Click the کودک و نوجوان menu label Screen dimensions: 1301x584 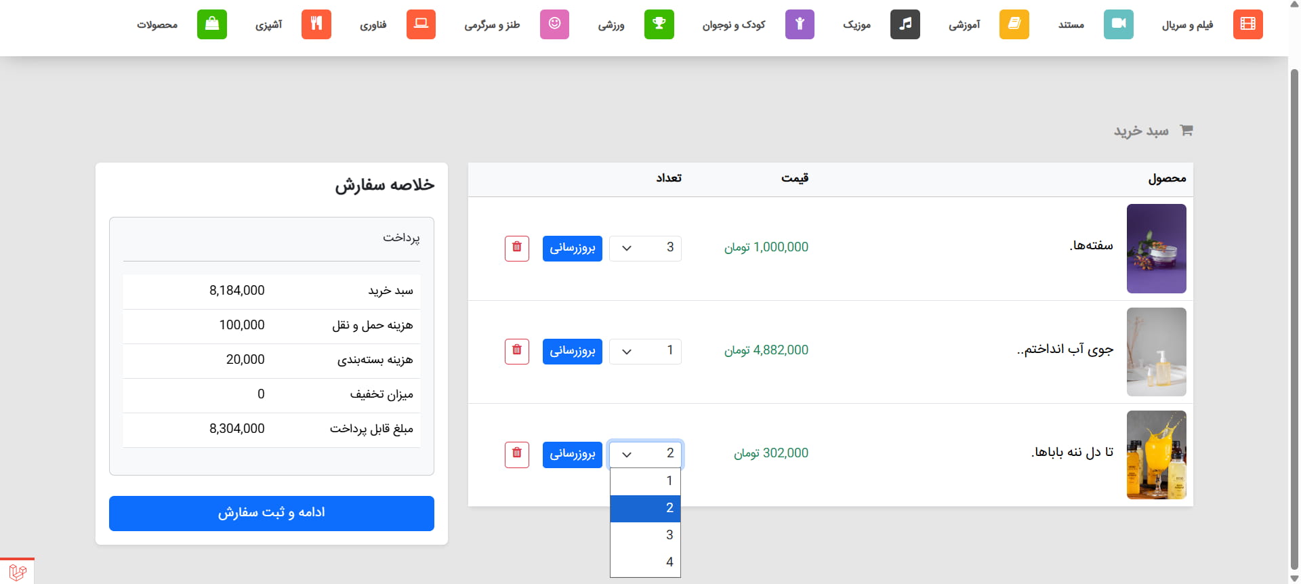coord(734,25)
